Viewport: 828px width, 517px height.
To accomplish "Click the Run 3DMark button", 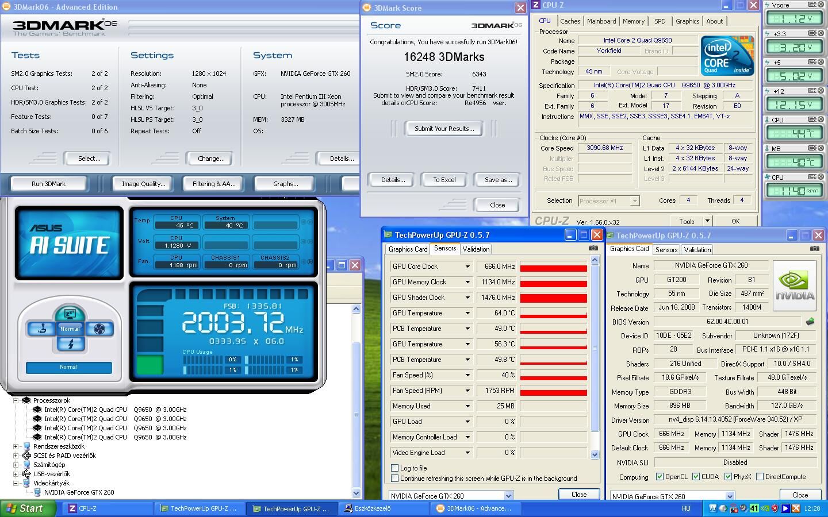I will pos(48,184).
